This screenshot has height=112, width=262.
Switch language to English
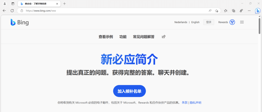click(x=195, y=22)
